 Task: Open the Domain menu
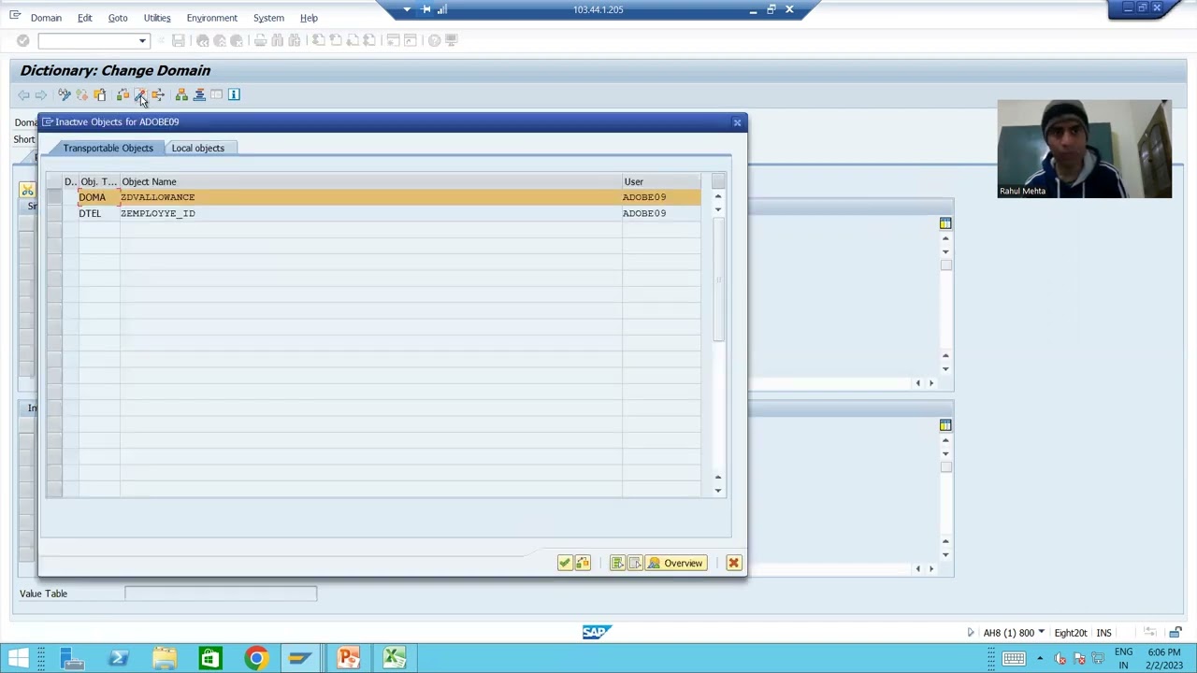(x=46, y=18)
